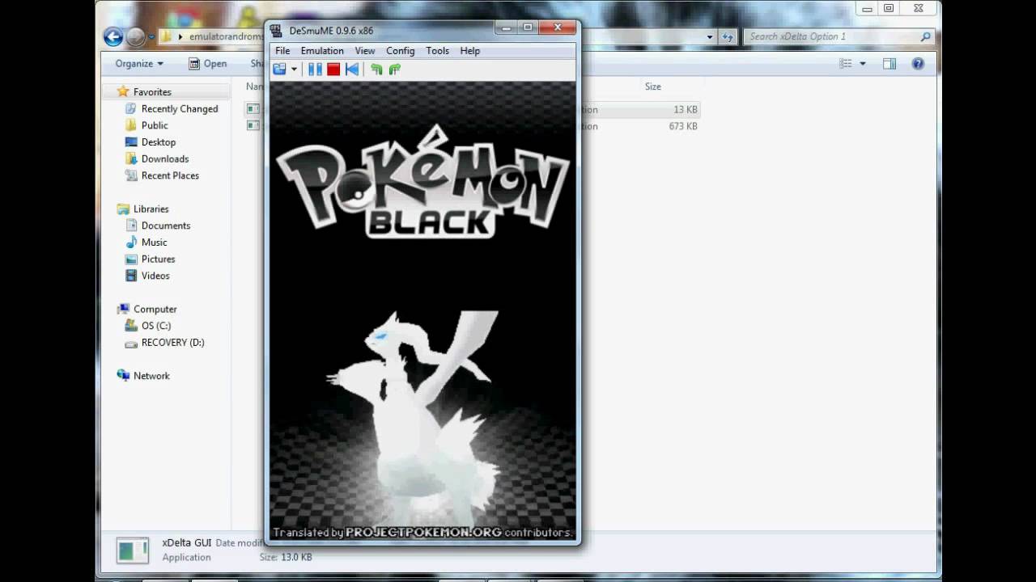This screenshot has width=1036, height=582.
Task: Rotate the screen clockwise in DeSmuME
Action: (x=394, y=70)
